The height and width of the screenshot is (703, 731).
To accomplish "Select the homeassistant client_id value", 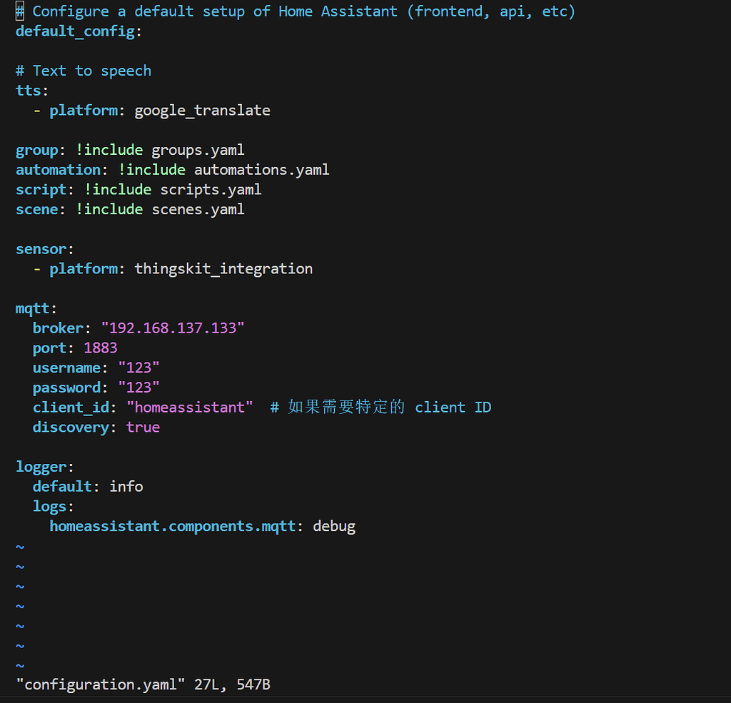I will click(189, 407).
